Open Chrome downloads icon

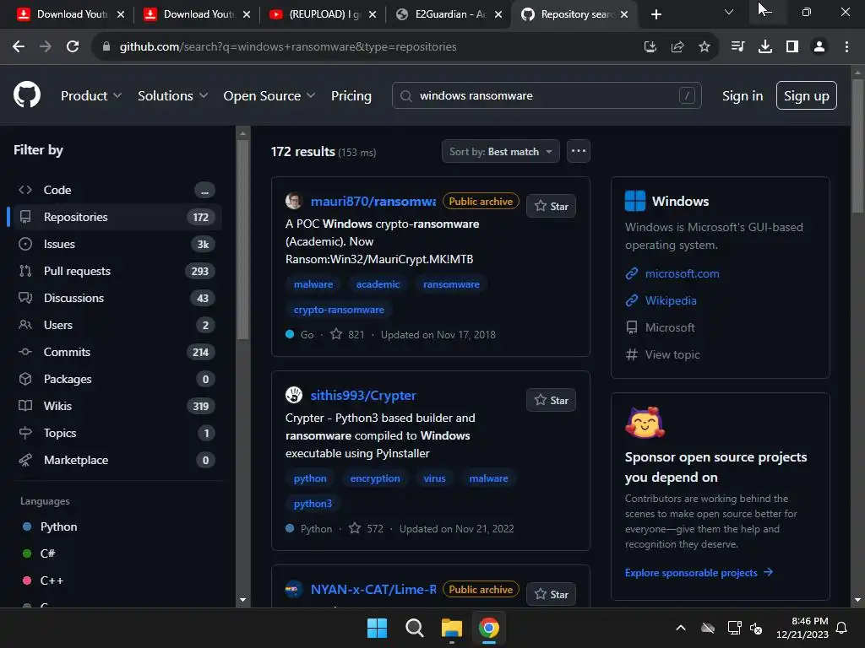[x=765, y=47]
